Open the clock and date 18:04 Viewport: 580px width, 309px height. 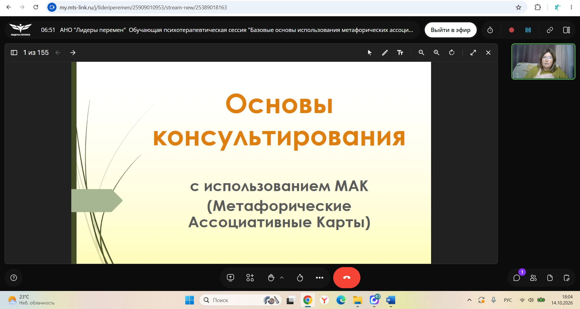click(562, 300)
